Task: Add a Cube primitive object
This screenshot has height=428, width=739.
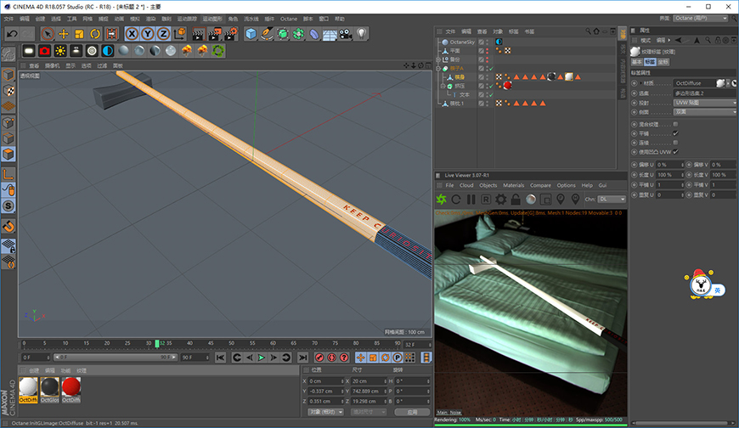Action: coord(251,34)
